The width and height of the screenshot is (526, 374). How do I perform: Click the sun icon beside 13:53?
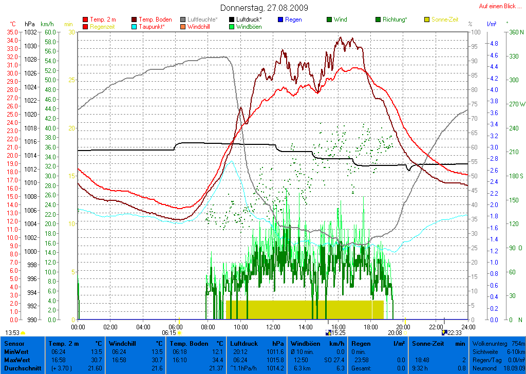pyautogui.click(x=23, y=333)
